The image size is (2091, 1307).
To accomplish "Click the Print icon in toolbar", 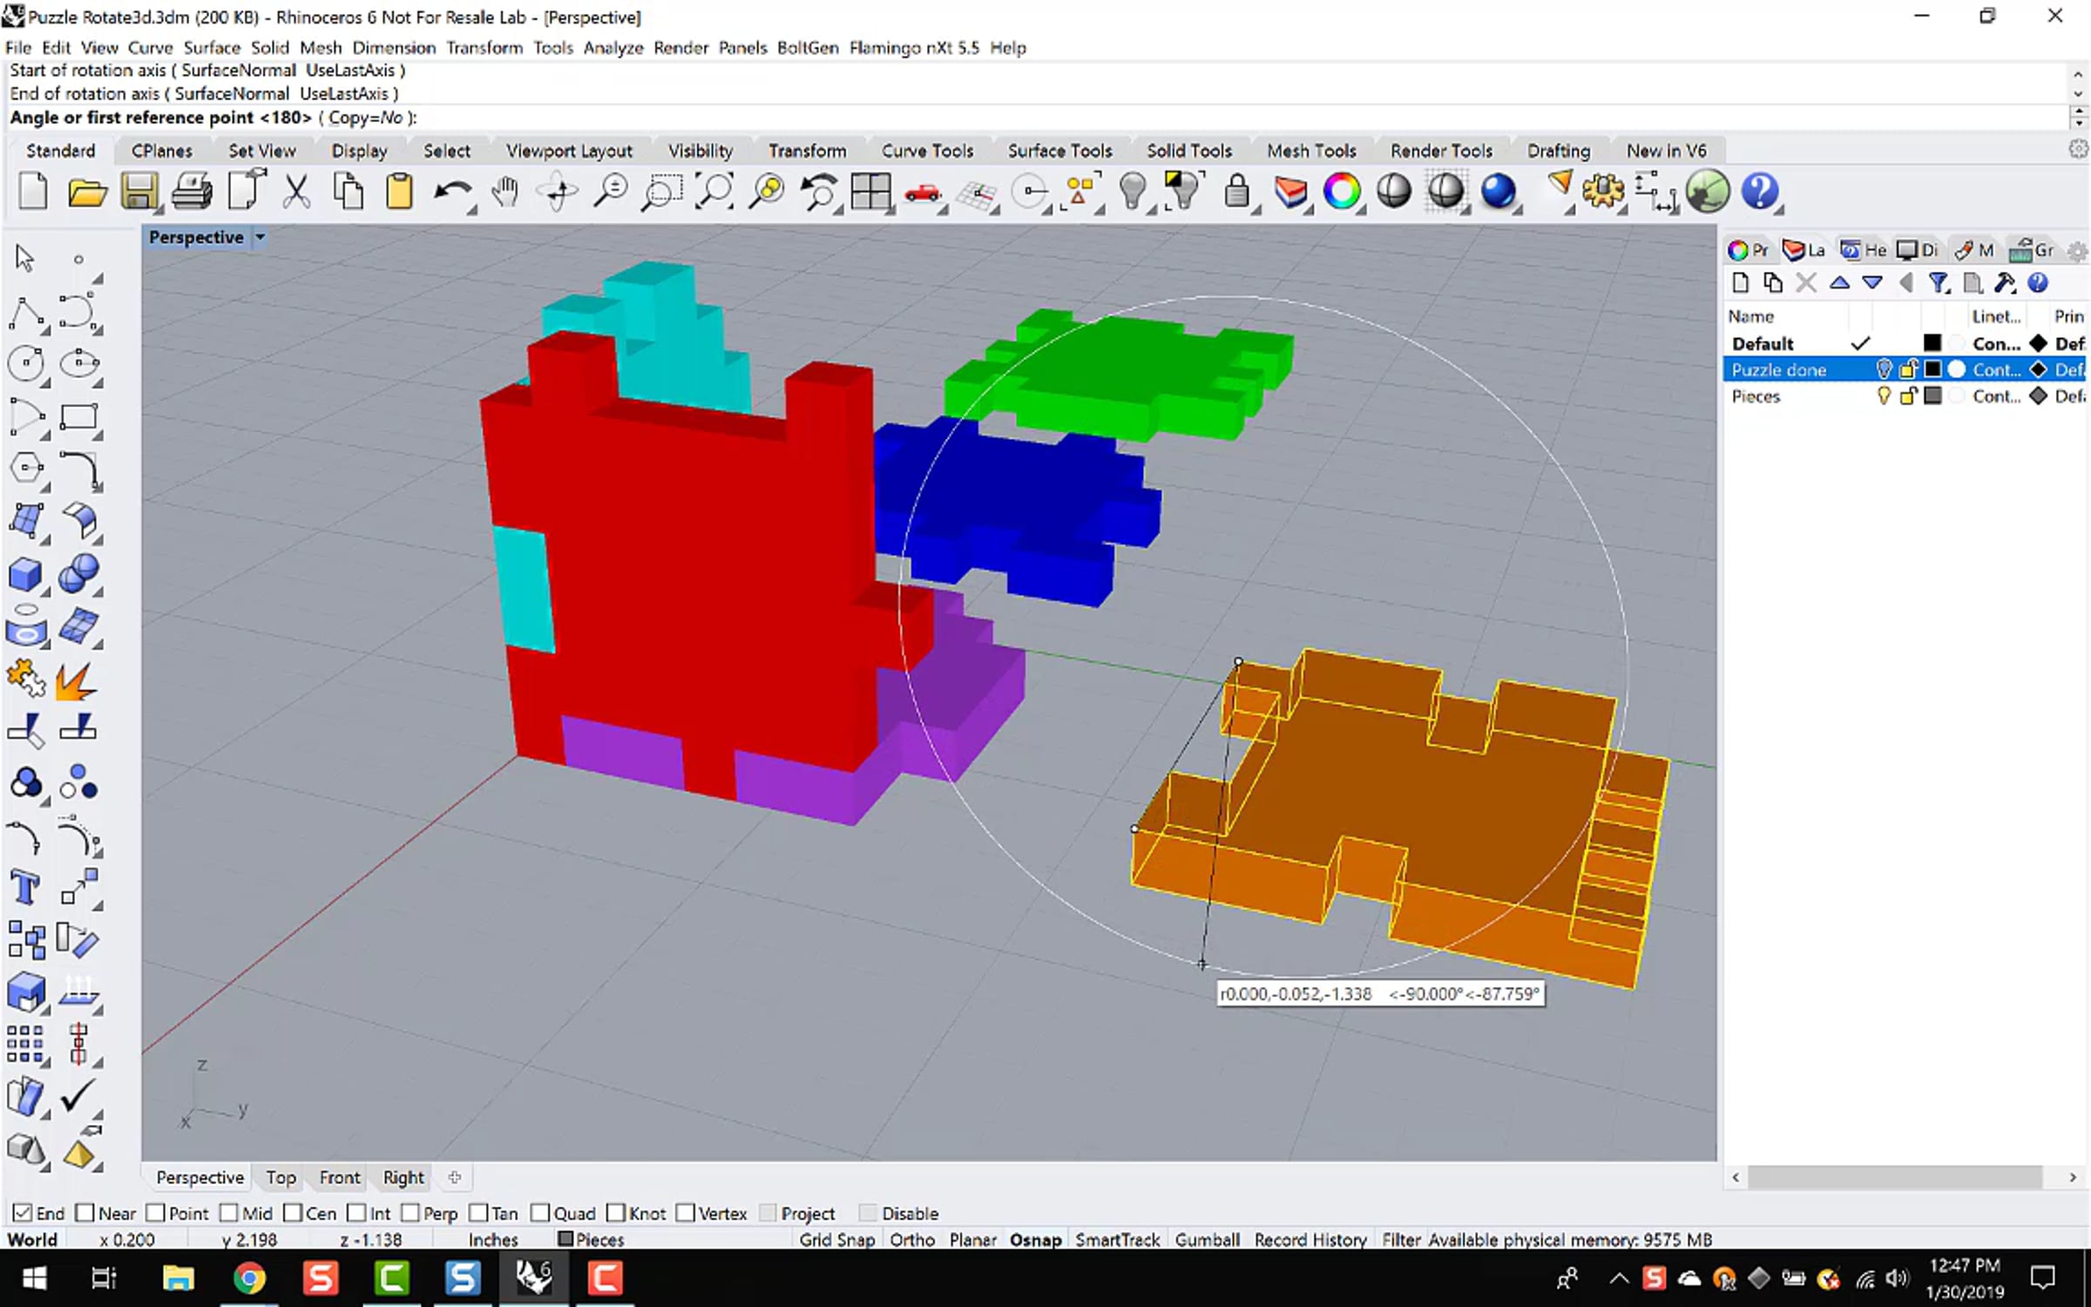I will [x=192, y=191].
